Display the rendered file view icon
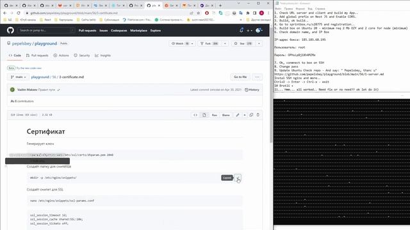Screen dimensions: 410x230 click(x=204, y=115)
